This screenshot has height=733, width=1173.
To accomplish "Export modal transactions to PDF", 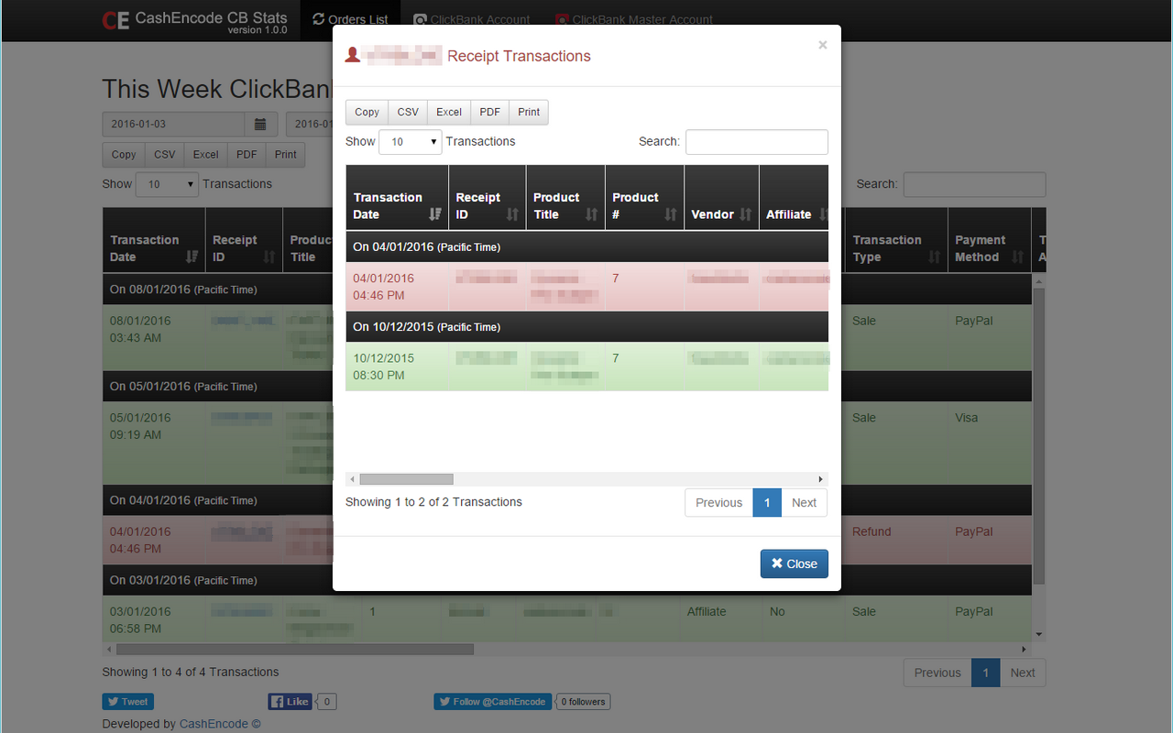I will point(490,112).
